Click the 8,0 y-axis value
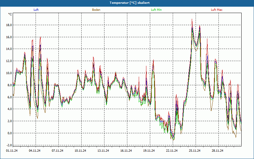This screenshot has width=254, height=159. [x=10, y=85]
